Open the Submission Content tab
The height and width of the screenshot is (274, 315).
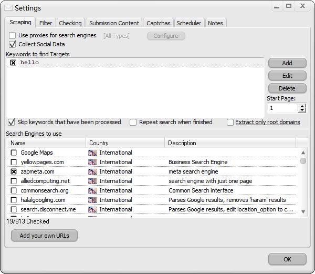114,23
